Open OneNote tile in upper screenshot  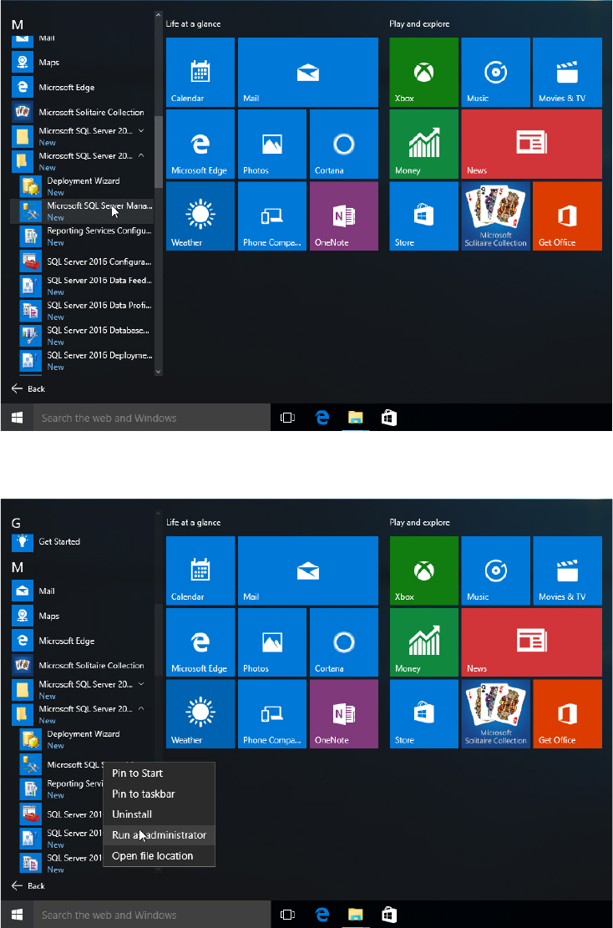coord(344,216)
